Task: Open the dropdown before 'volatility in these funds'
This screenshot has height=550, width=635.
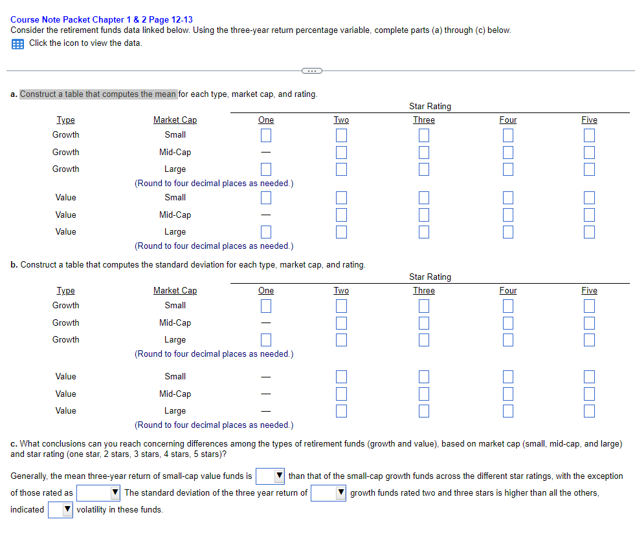Action: 60,510
